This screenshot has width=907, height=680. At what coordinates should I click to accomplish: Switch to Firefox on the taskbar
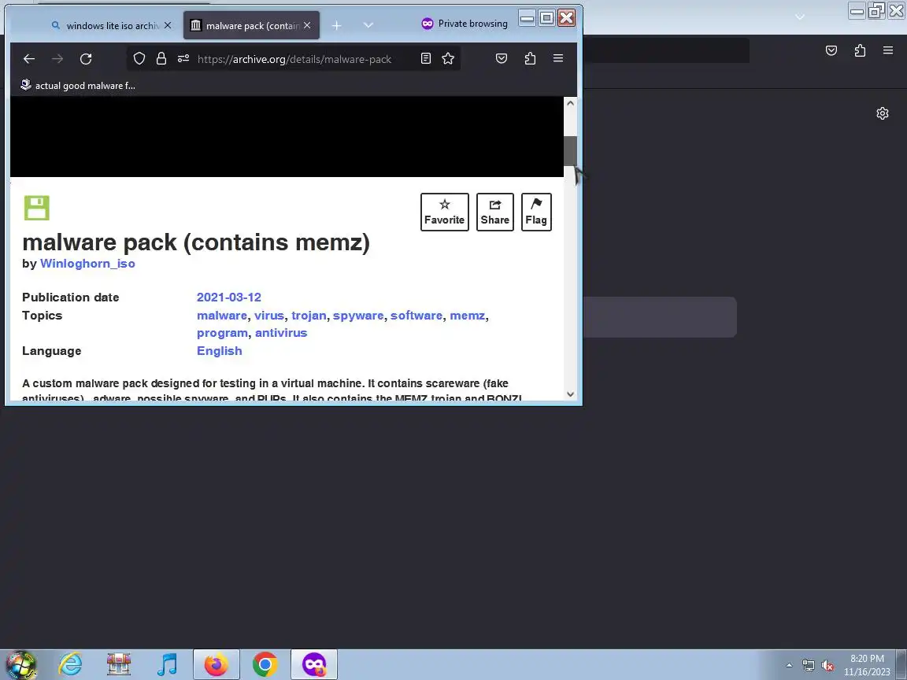click(x=216, y=664)
